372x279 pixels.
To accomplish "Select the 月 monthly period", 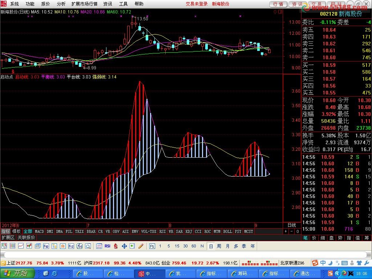I will coord(227,246).
